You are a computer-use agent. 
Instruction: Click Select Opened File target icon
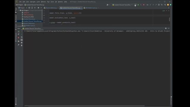29,8
